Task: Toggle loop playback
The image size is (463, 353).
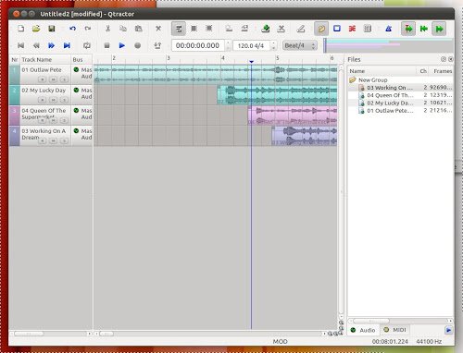Action: (87, 45)
